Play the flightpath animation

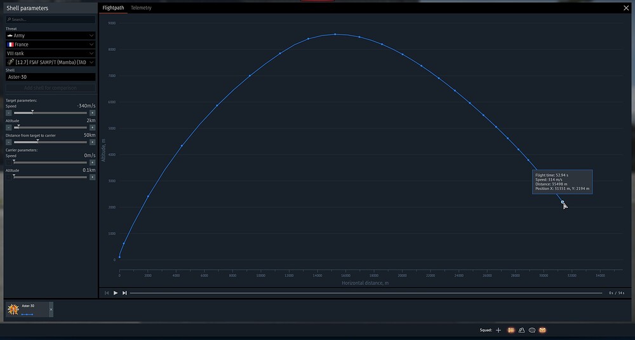116,293
